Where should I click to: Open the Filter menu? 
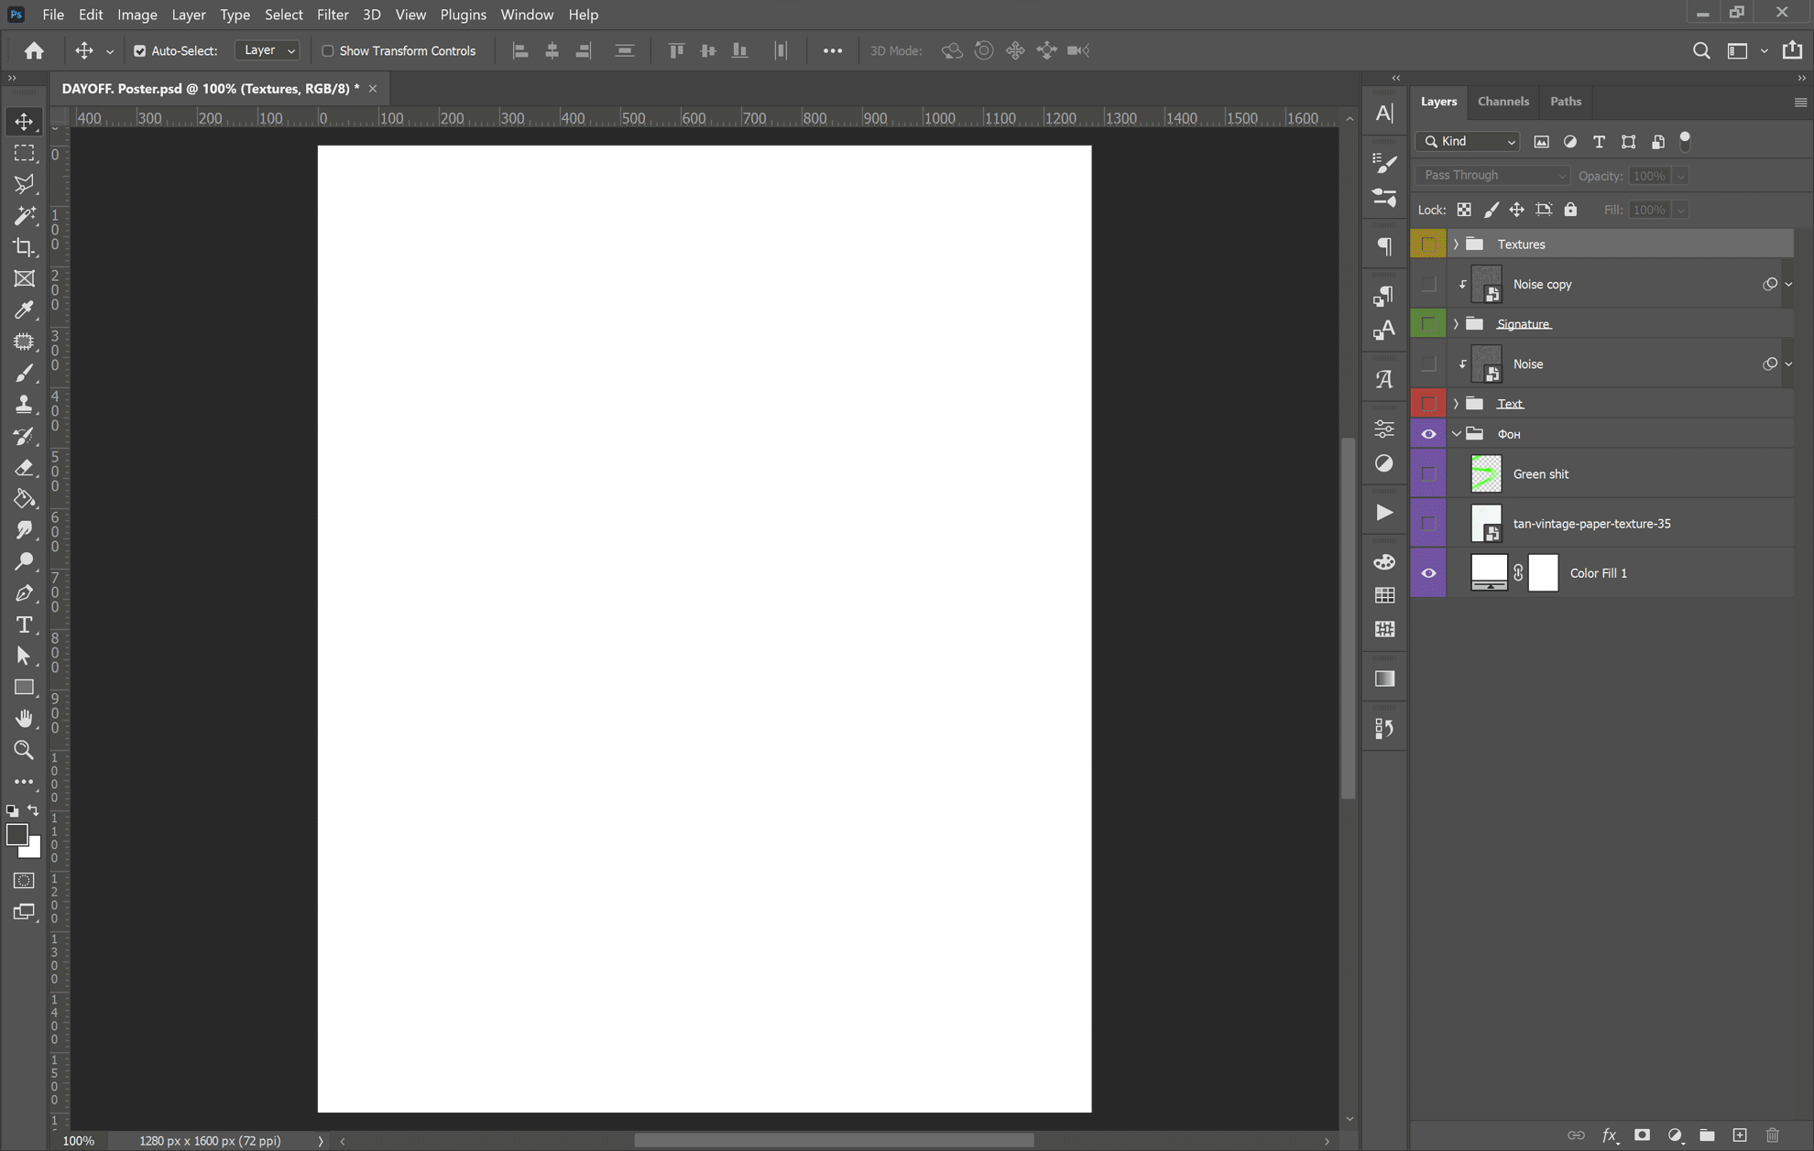tap(332, 15)
